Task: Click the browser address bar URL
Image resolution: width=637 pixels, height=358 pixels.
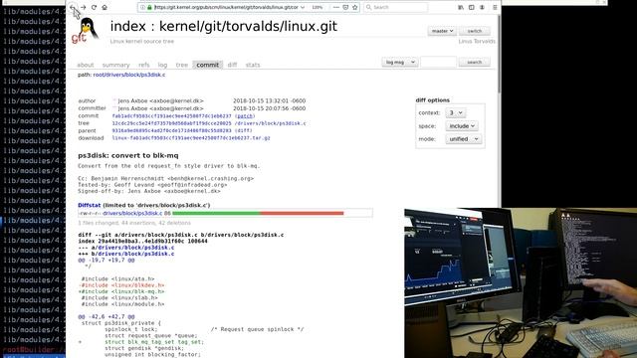Action: coord(226,7)
